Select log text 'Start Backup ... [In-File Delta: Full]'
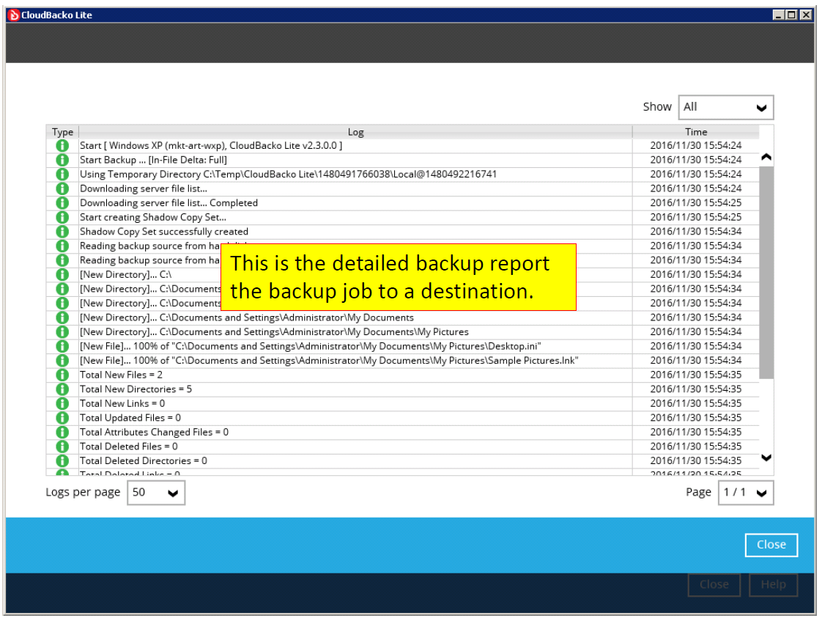 [x=153, y=160]
